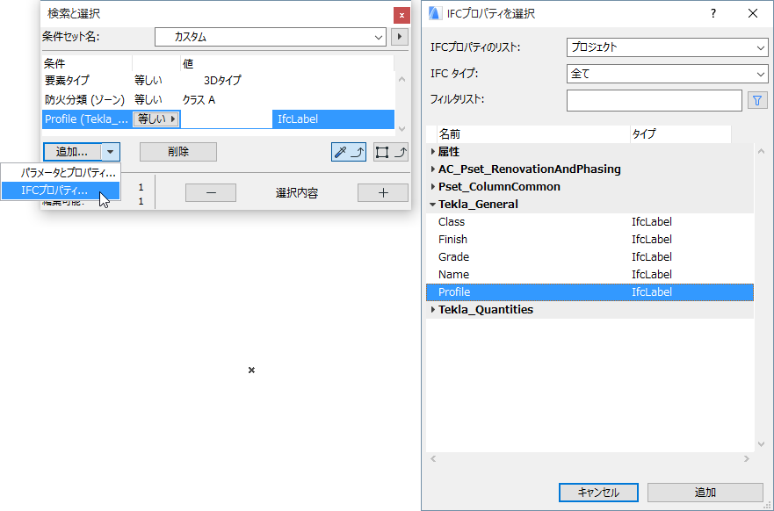Click IFC list vertical scroll-down arrow
Viewport: 774px width, 511px height.
click(761, 444)
